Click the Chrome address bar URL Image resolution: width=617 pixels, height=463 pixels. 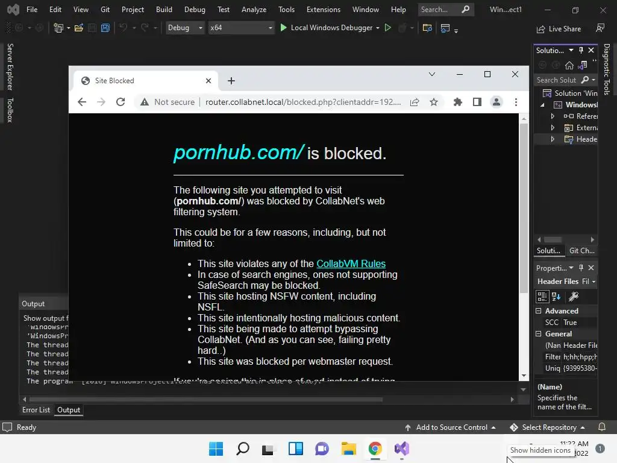(303, 102)
